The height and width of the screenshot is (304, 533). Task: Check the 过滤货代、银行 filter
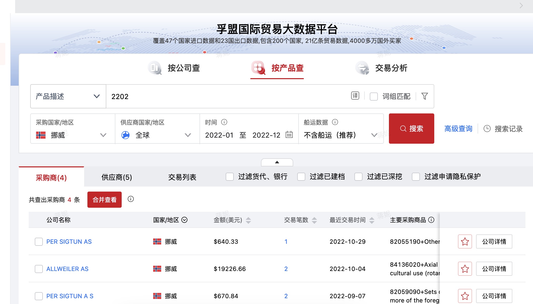click(x=229, y=177)
